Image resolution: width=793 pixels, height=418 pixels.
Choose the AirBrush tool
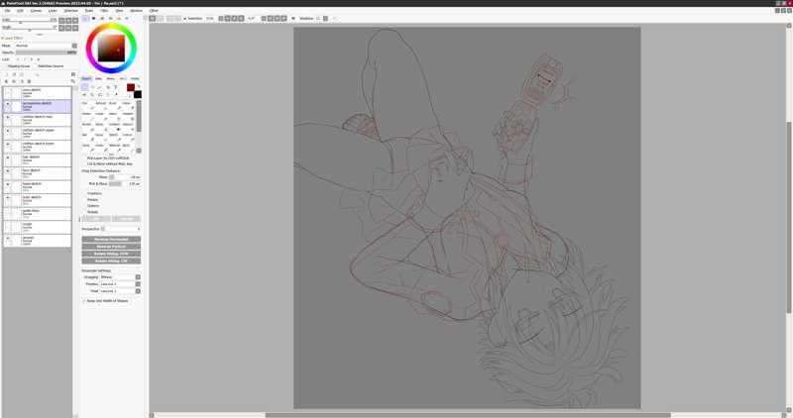[x=101, y=106]
